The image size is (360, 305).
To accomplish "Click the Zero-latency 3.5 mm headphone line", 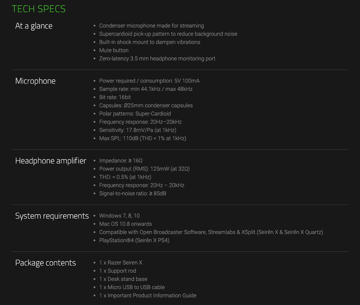I will click(157, 59).
